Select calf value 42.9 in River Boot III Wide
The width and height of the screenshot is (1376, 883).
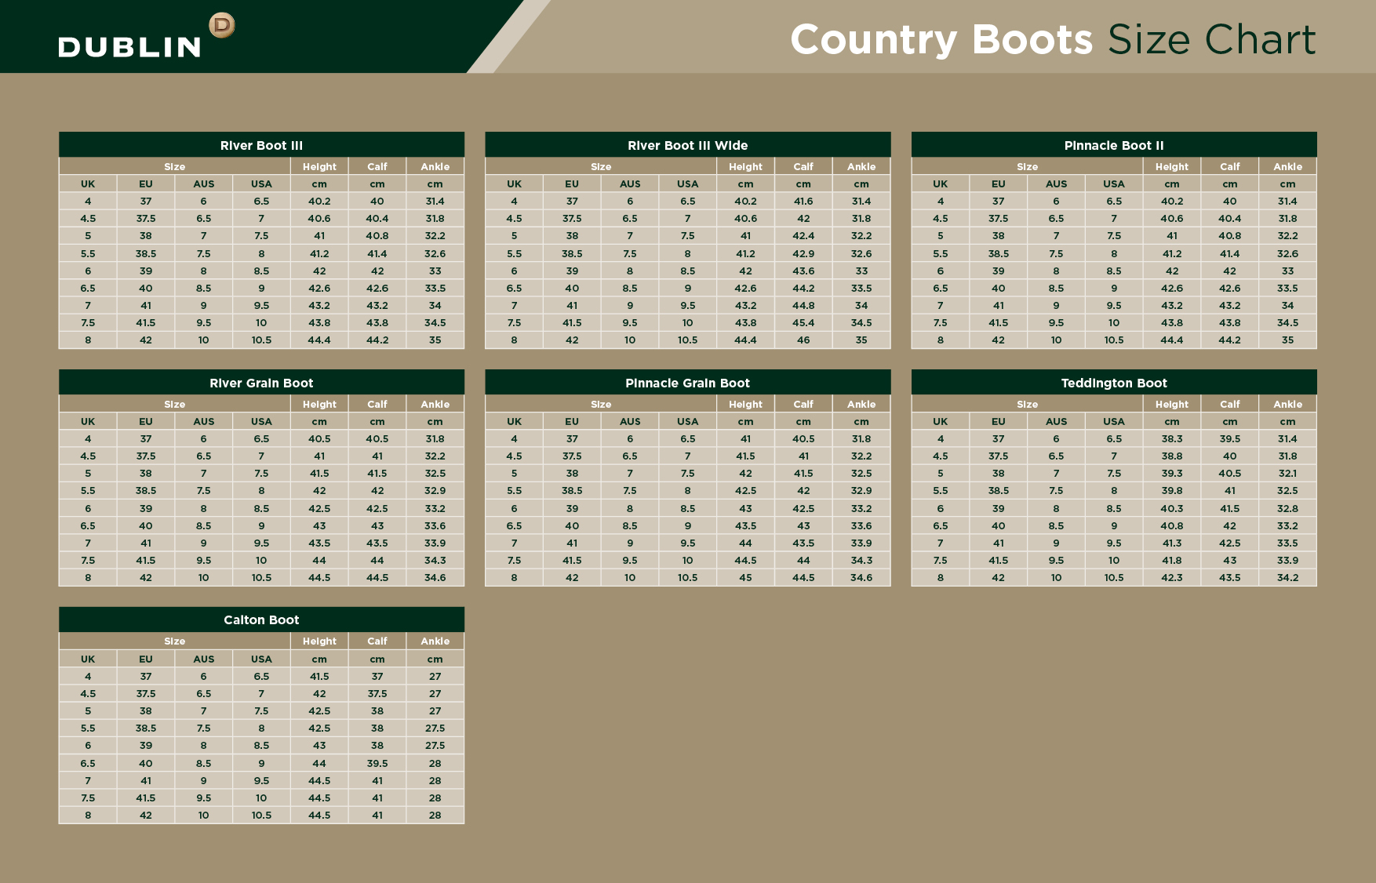tap(803, 253)
